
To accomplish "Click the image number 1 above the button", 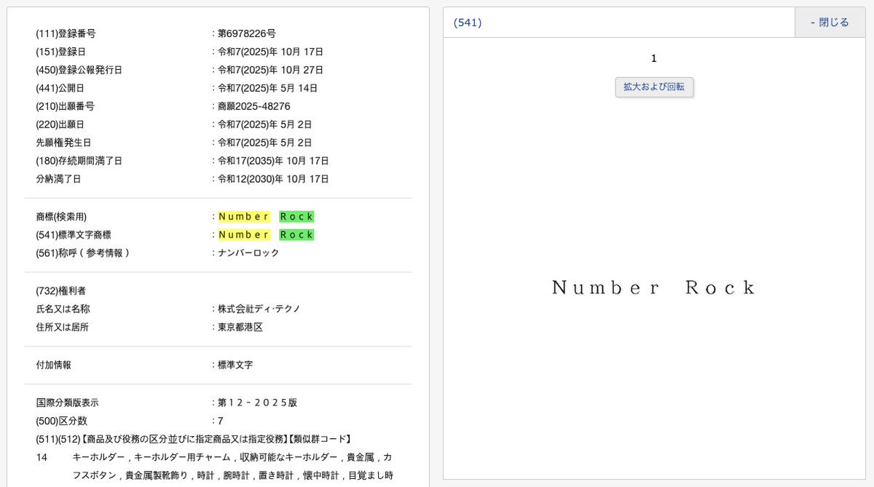I will [654, 58].
